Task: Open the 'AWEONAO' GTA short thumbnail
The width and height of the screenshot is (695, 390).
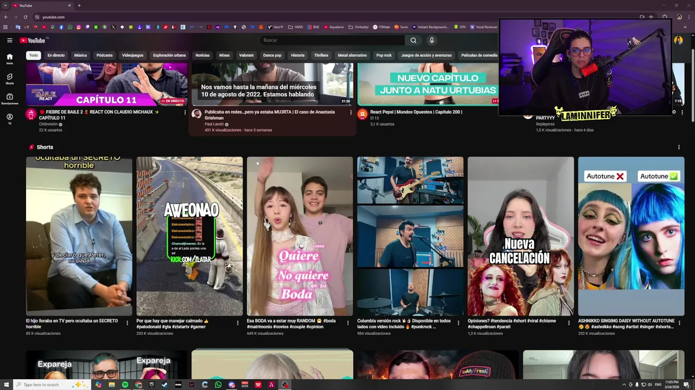Action: [189, 236]
